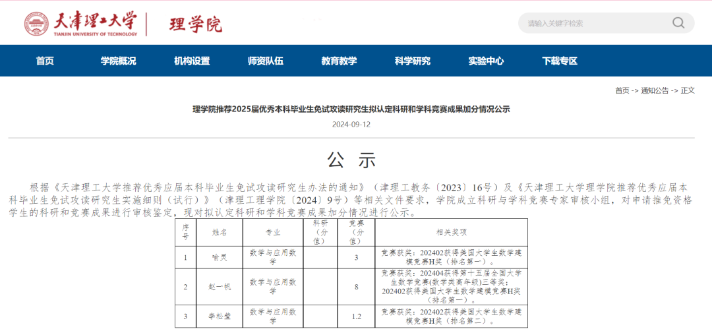Click the 通知公告 breadcrumb link

pos(655,90)
